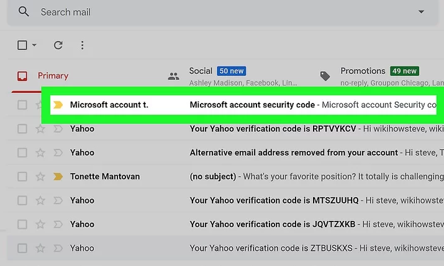This screenshot has width=444, height=266.
Task: Star the Yahoo MTSZUUHQ email
Action: point(40,200)
